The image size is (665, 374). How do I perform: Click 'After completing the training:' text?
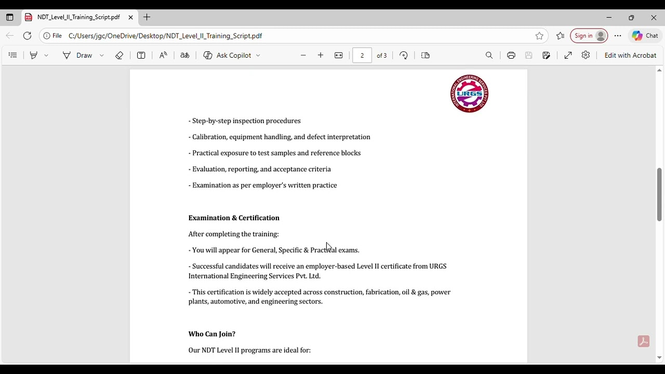pos(234,234)
